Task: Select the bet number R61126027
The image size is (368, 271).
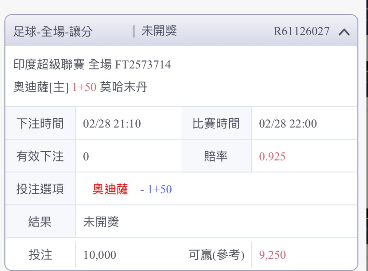Action: [x=302, y=31]
